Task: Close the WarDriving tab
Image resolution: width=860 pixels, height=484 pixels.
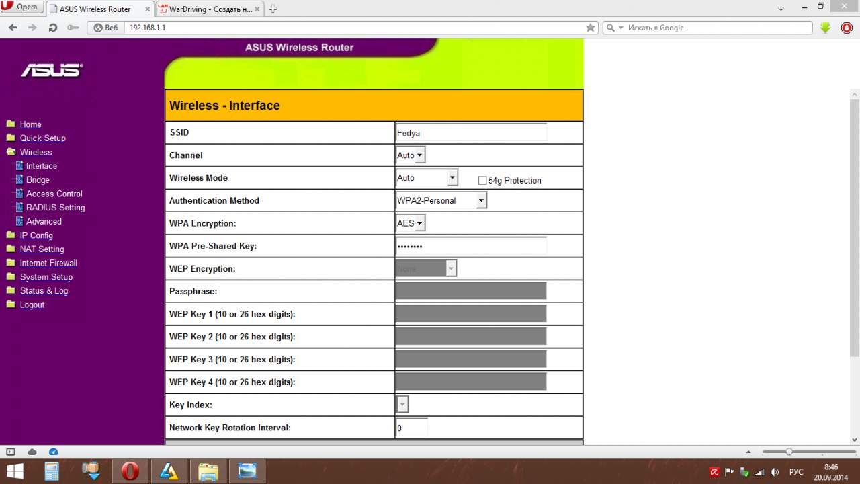Action: (x=258, y=9)
